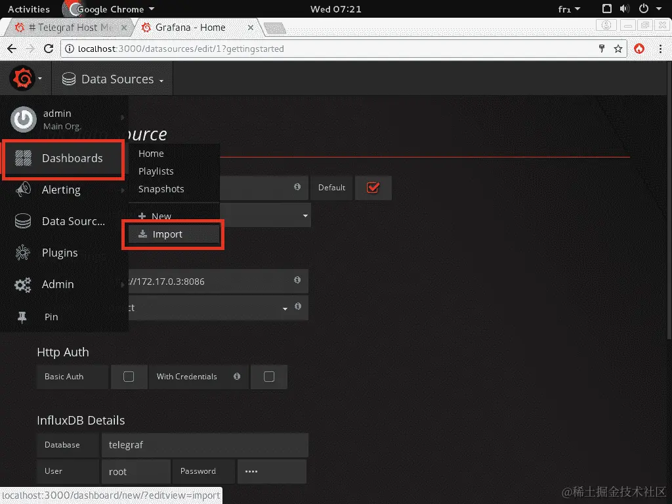Click the saved password key icon
Screen dimensions: 672x504
click(602, 49)
